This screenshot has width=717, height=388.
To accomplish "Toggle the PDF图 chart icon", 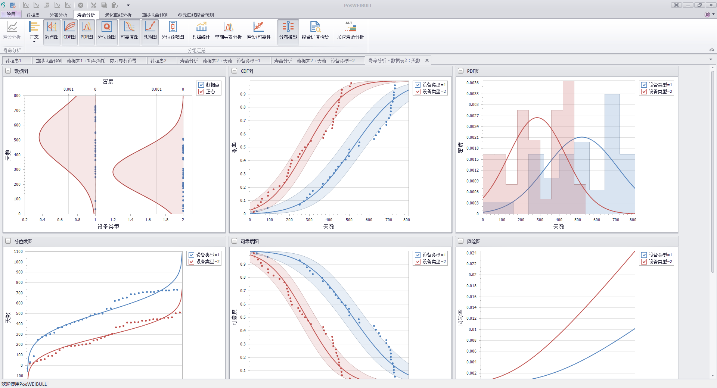I will 87,32.
